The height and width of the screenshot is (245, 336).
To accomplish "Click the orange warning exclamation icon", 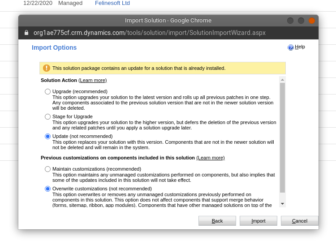I will click(x=47, y=68).
